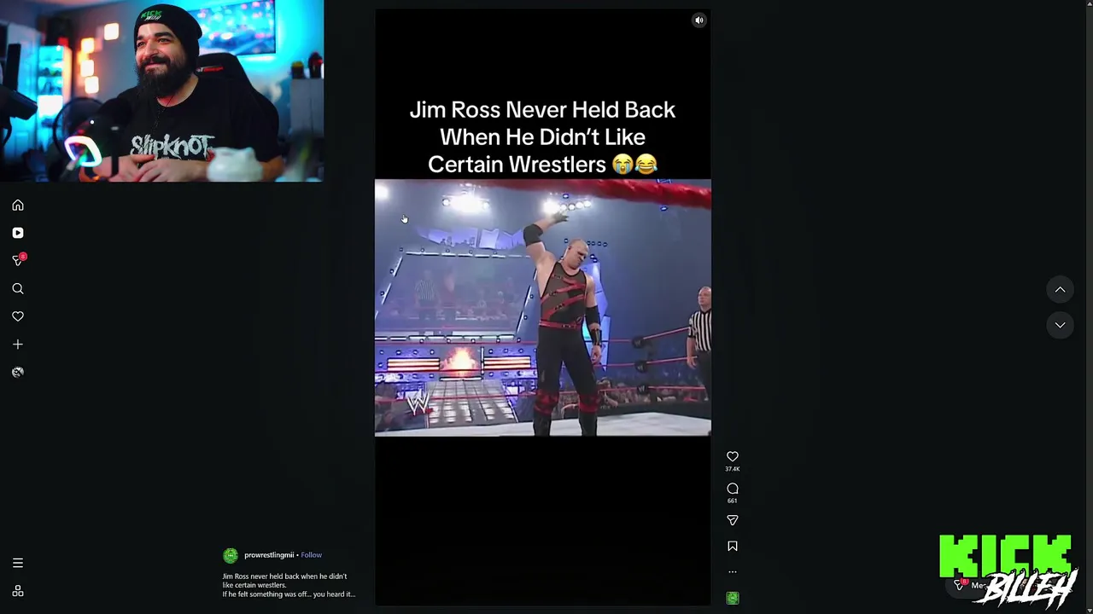This screenshot has height=614, width=1093.
Task: Open the Search magnifier icon
Action: pos(18,289)
